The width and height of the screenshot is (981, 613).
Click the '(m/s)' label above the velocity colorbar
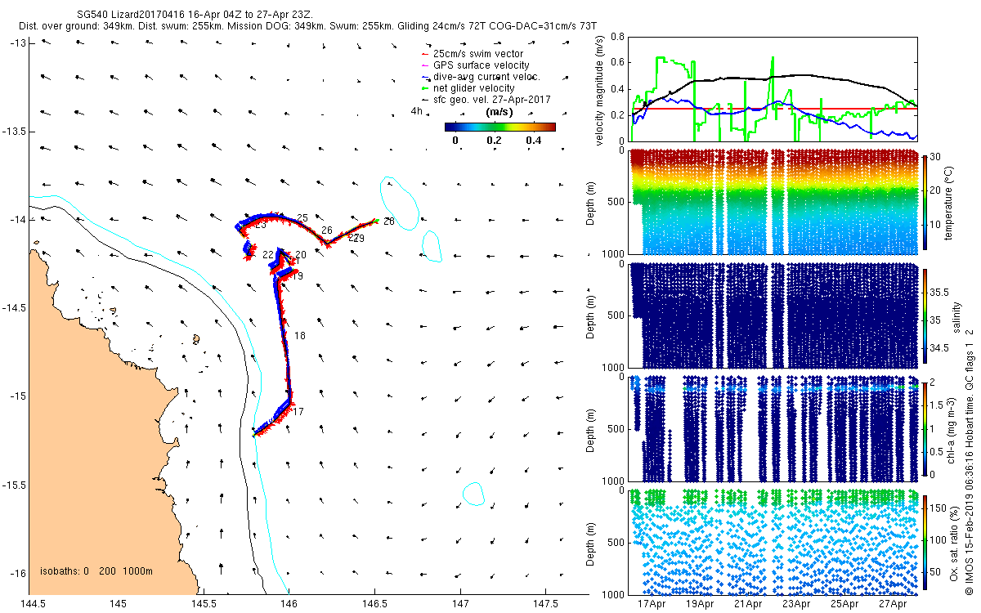[x=499, y=111]
